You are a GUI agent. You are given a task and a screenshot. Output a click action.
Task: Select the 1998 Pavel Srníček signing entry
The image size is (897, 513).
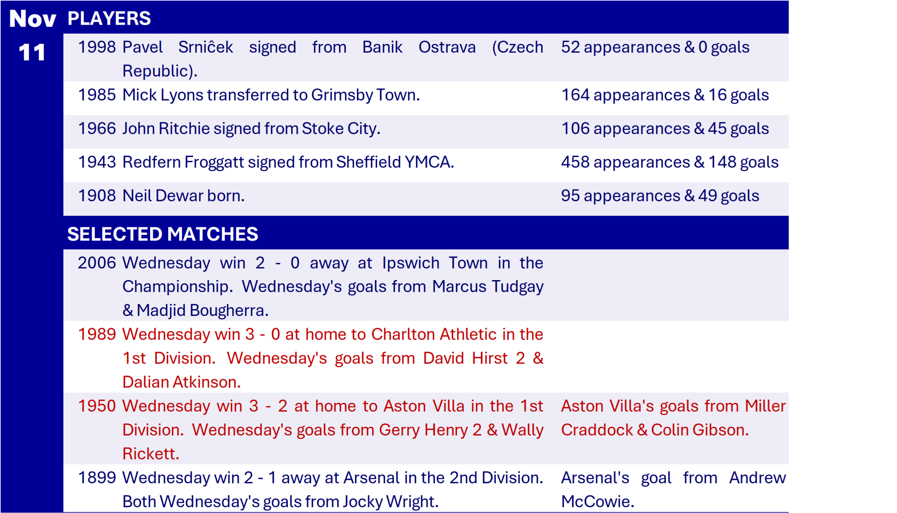pos(310,58)
